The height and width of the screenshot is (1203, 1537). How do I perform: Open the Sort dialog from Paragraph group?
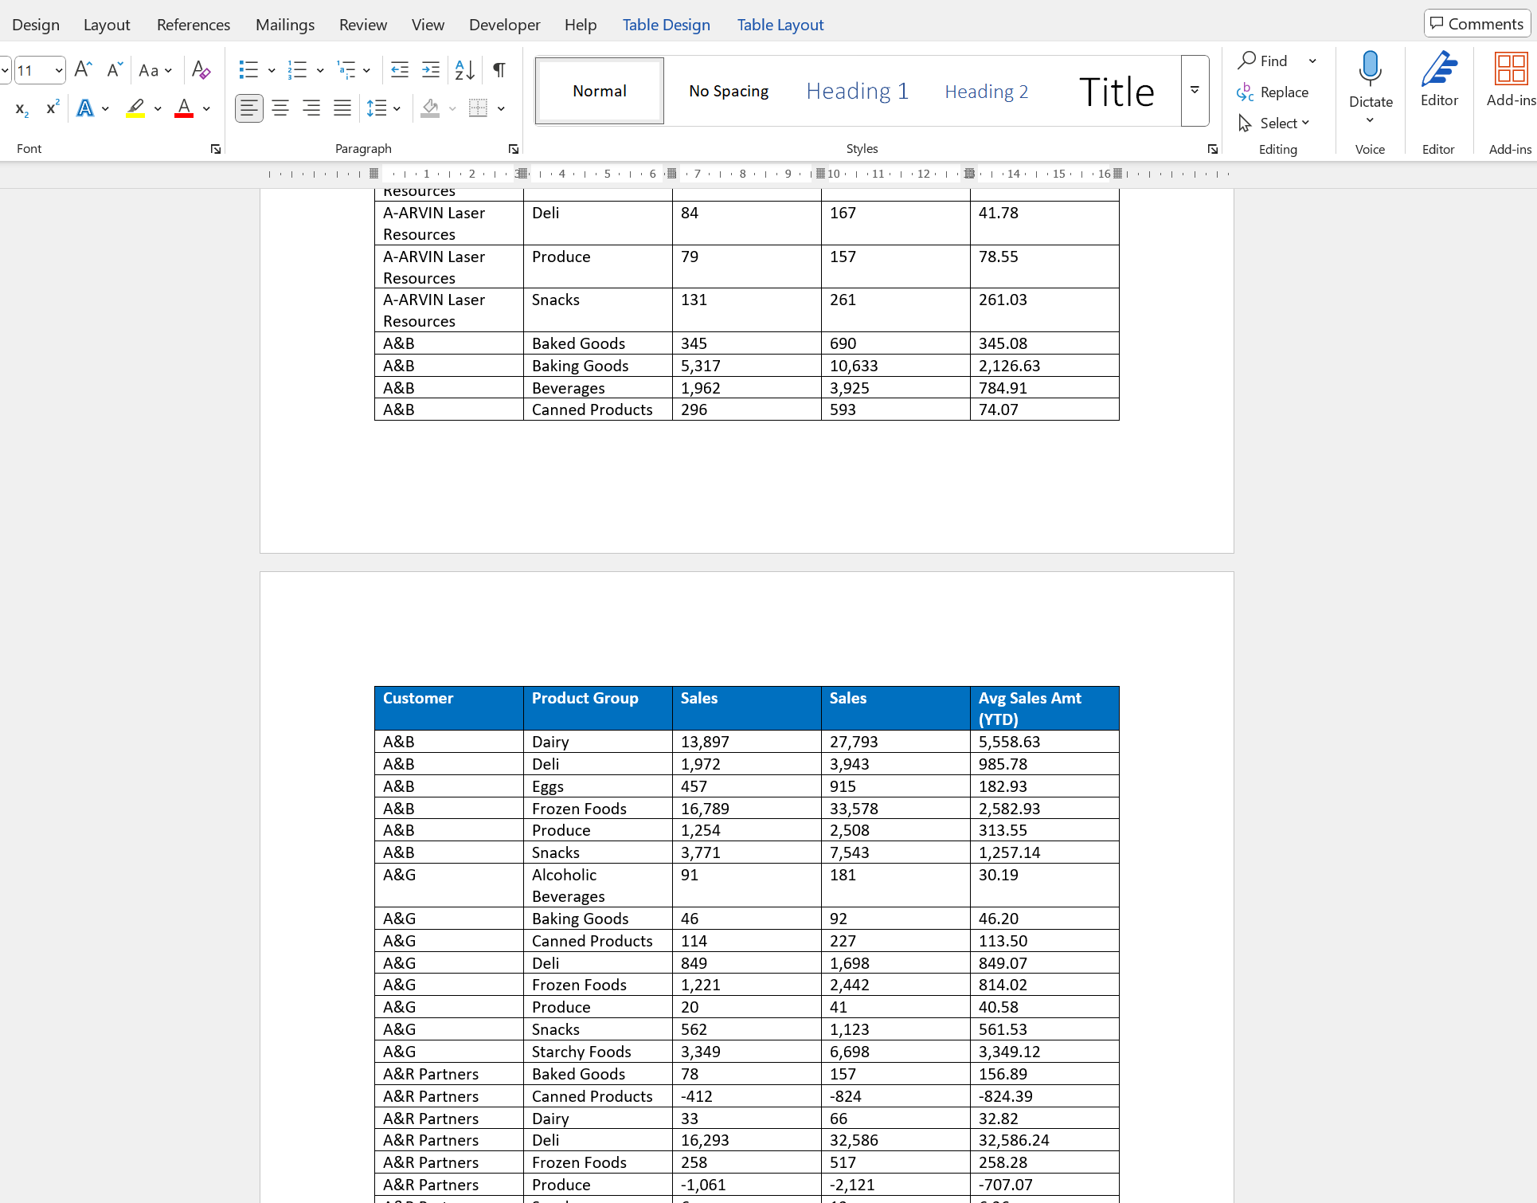[464, 70]
